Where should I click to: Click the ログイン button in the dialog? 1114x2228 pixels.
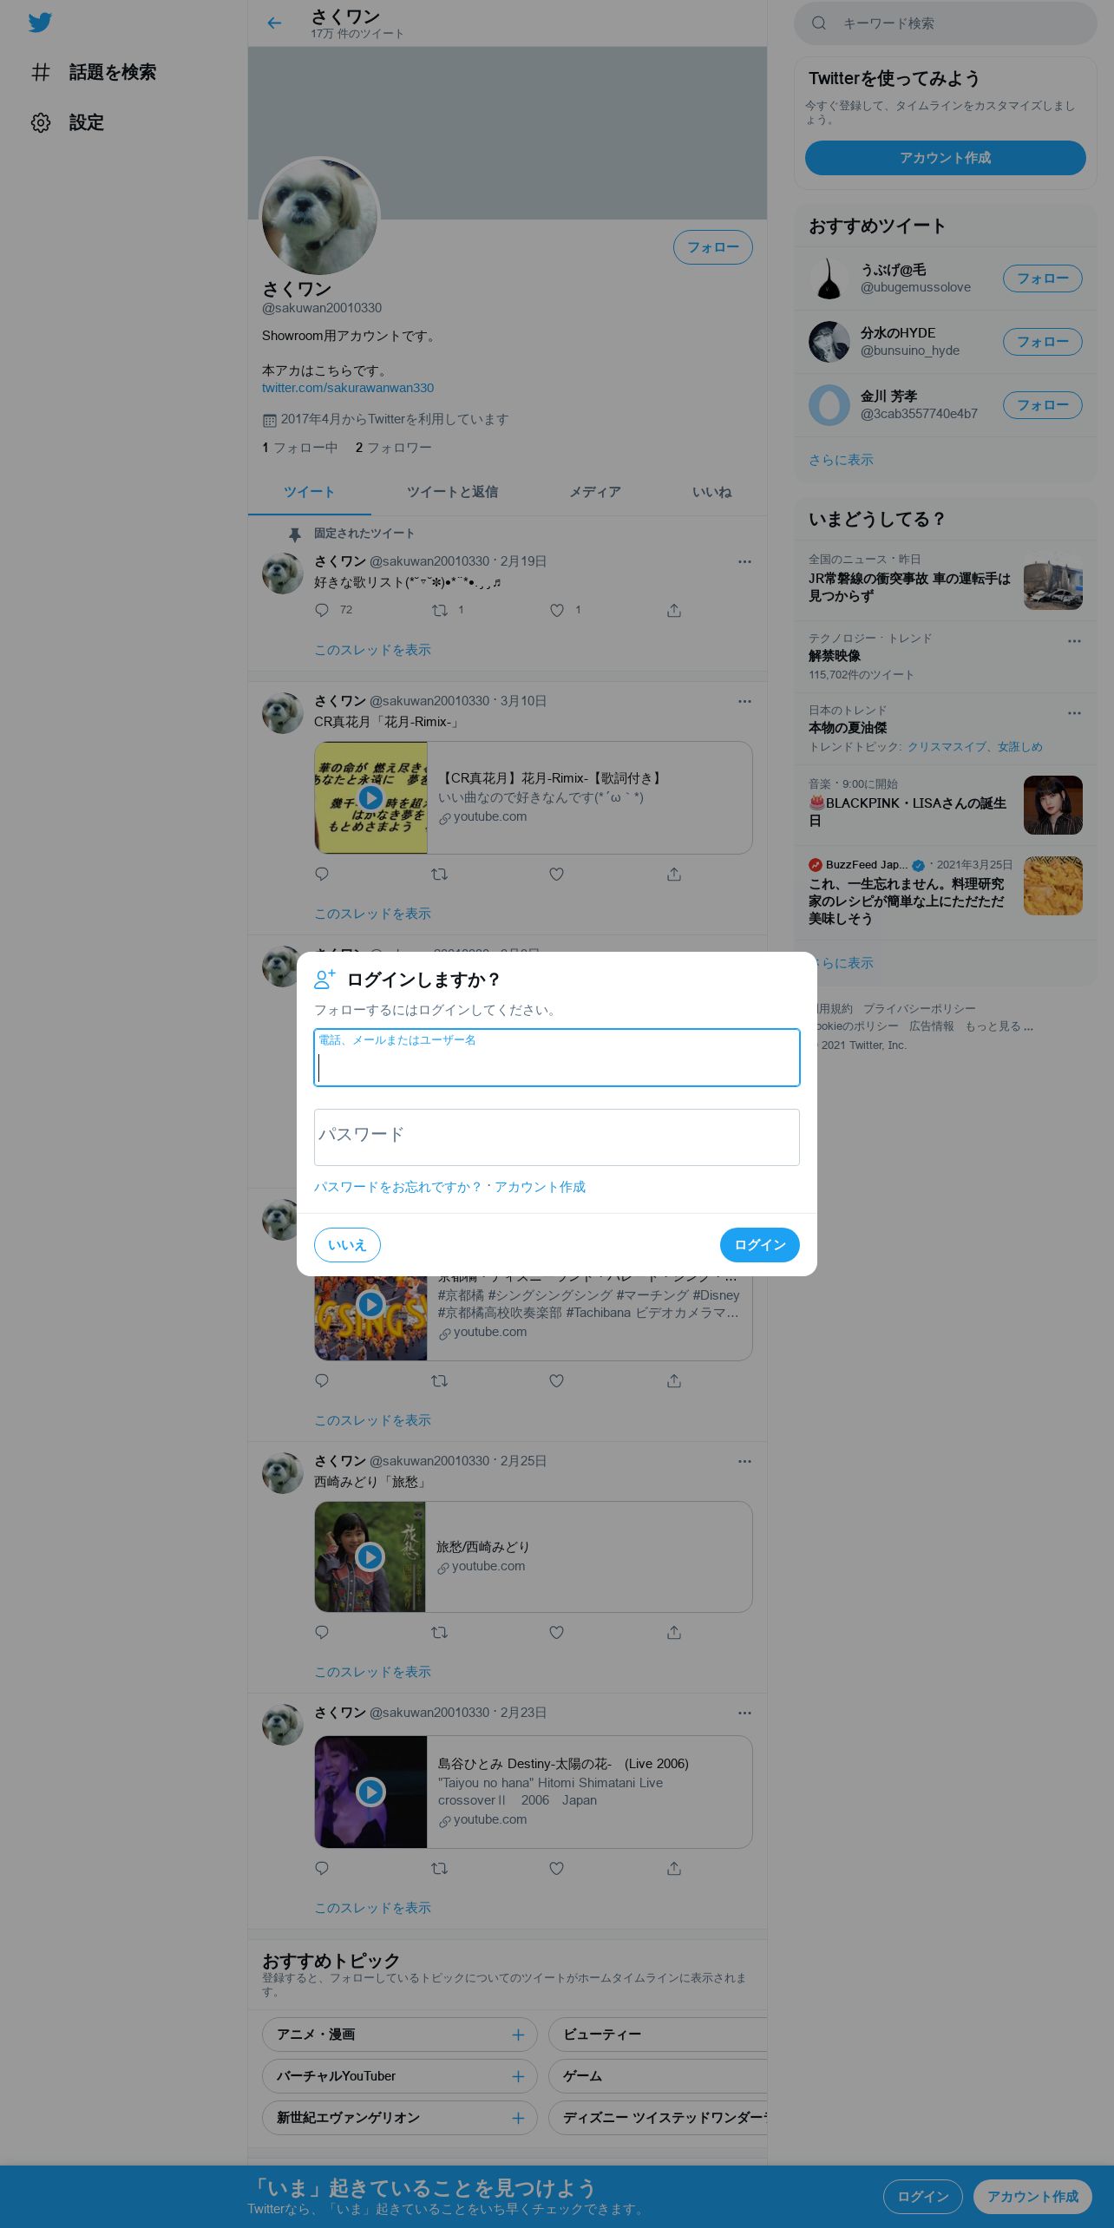(759, 1245)
